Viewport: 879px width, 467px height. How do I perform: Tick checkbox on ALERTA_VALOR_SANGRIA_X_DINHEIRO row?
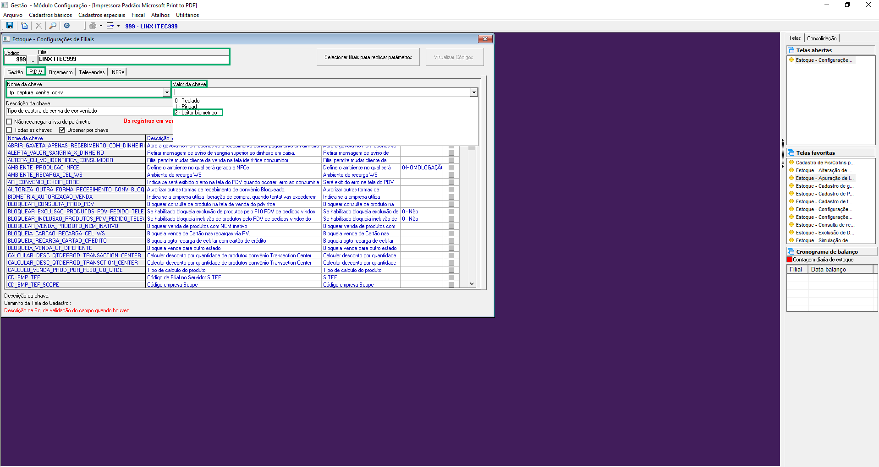[451, 153]
